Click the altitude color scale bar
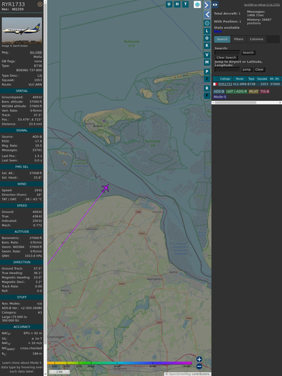The height and width of the screenshot is (376, 282). pyautogui.click(x=119, y=363)
